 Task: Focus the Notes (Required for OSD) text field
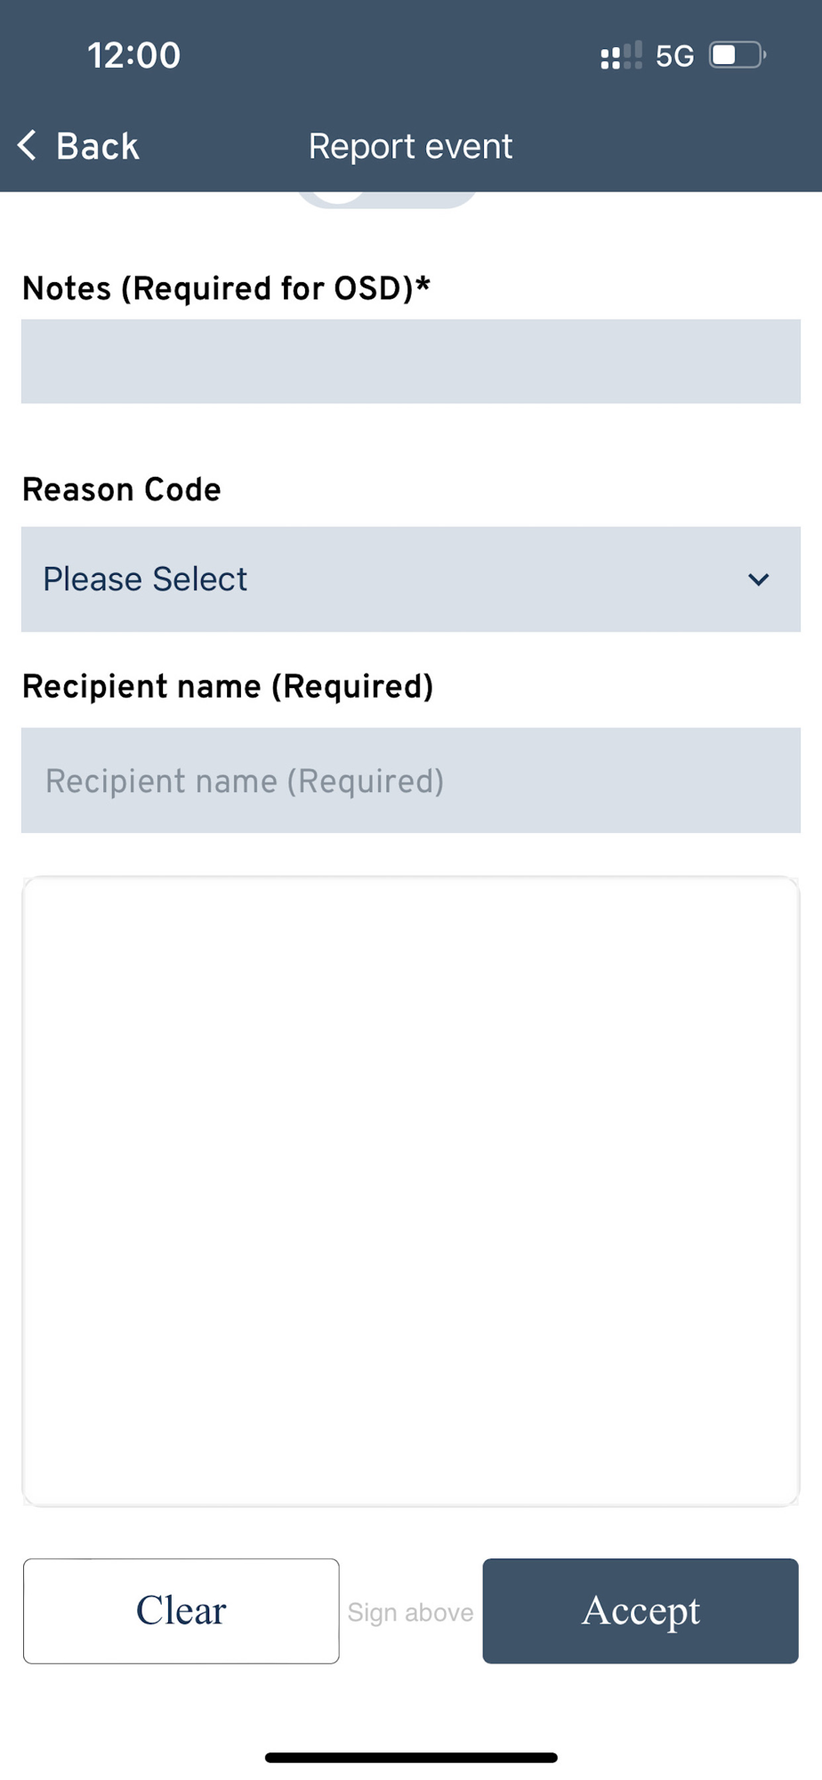[410, 361]
